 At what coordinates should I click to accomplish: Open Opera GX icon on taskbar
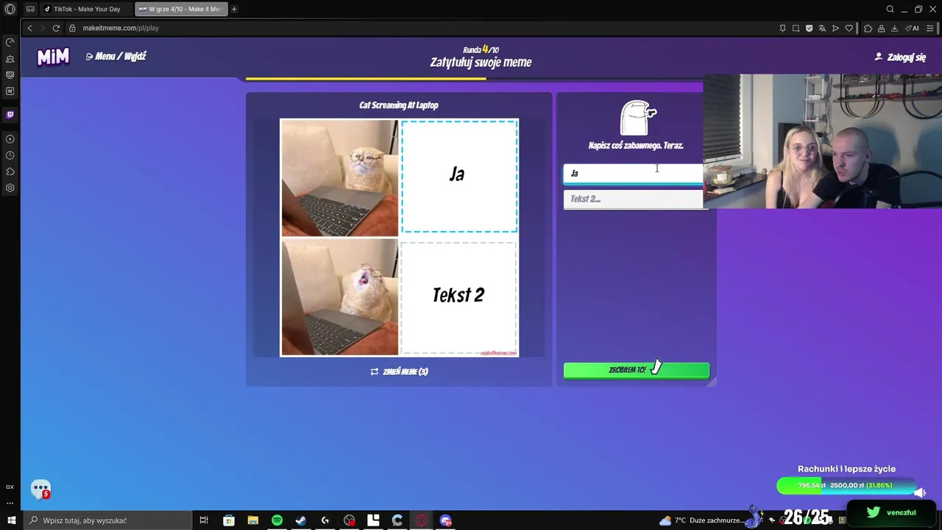tap(422, 520)
